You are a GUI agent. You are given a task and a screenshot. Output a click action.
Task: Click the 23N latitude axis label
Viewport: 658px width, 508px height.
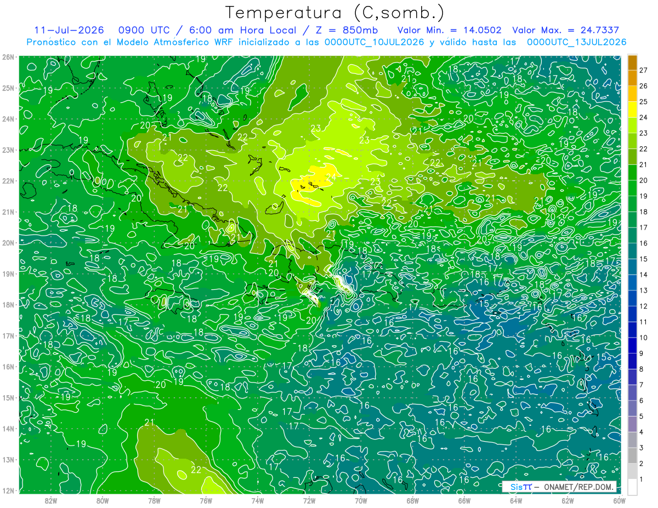pos(8,150)
